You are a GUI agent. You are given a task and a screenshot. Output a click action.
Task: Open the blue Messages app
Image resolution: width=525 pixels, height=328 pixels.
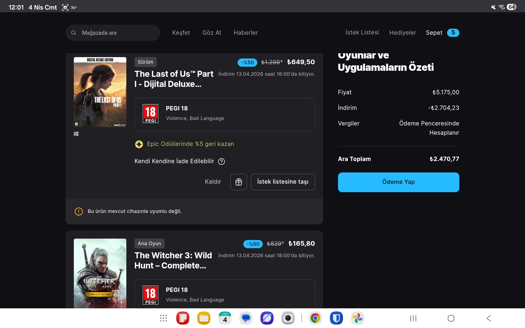[x=246, y=318]
